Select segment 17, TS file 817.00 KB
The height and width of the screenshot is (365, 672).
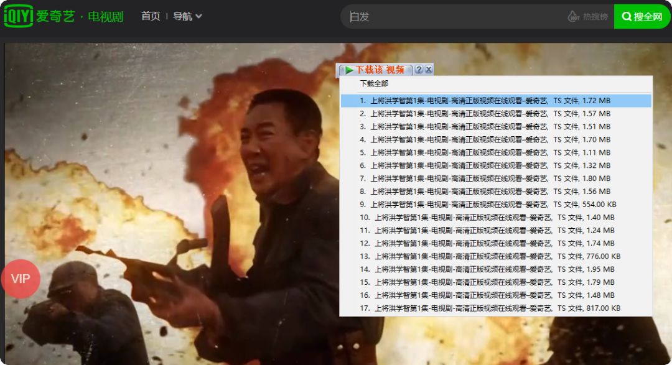tap(497, 308)
